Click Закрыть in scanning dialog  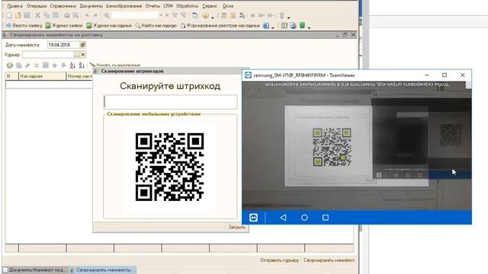[237, 227]
